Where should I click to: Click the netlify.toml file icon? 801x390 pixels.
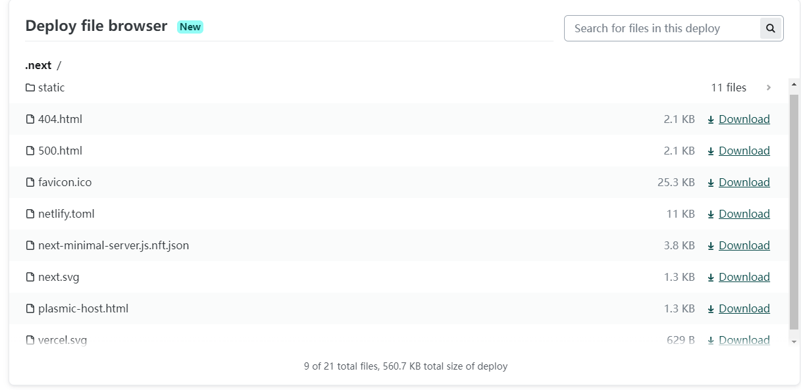(x=30, y=214)
